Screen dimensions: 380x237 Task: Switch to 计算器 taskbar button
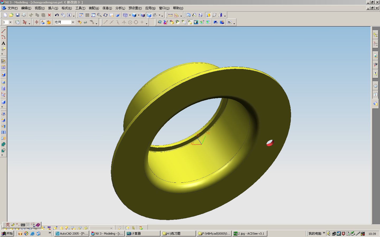point(142,234)
